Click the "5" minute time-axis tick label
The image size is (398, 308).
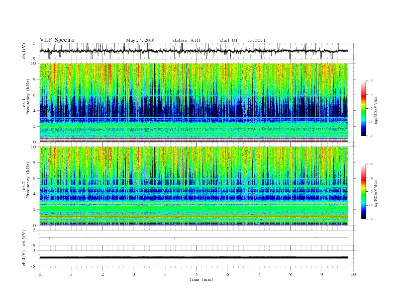[x=196, y=274]
